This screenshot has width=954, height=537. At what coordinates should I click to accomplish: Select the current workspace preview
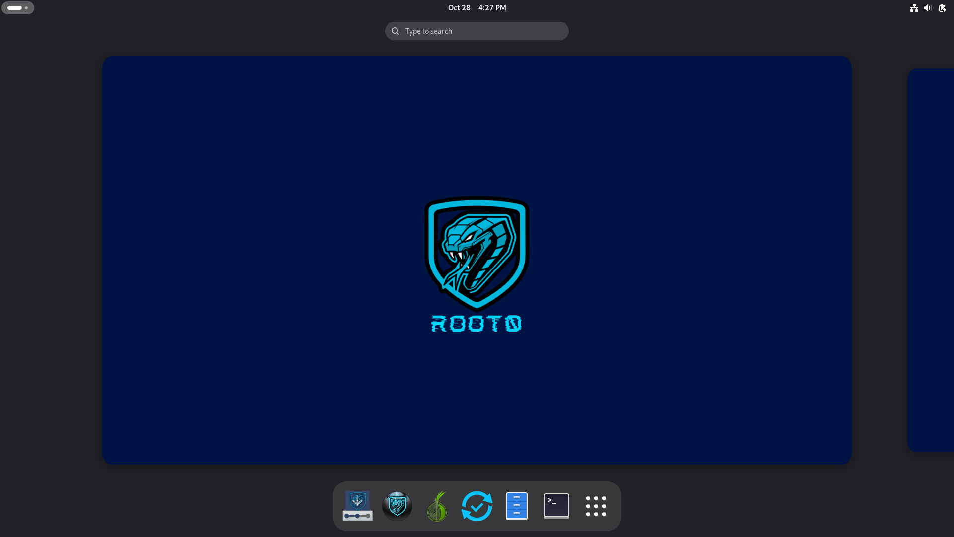coord(477,124)
